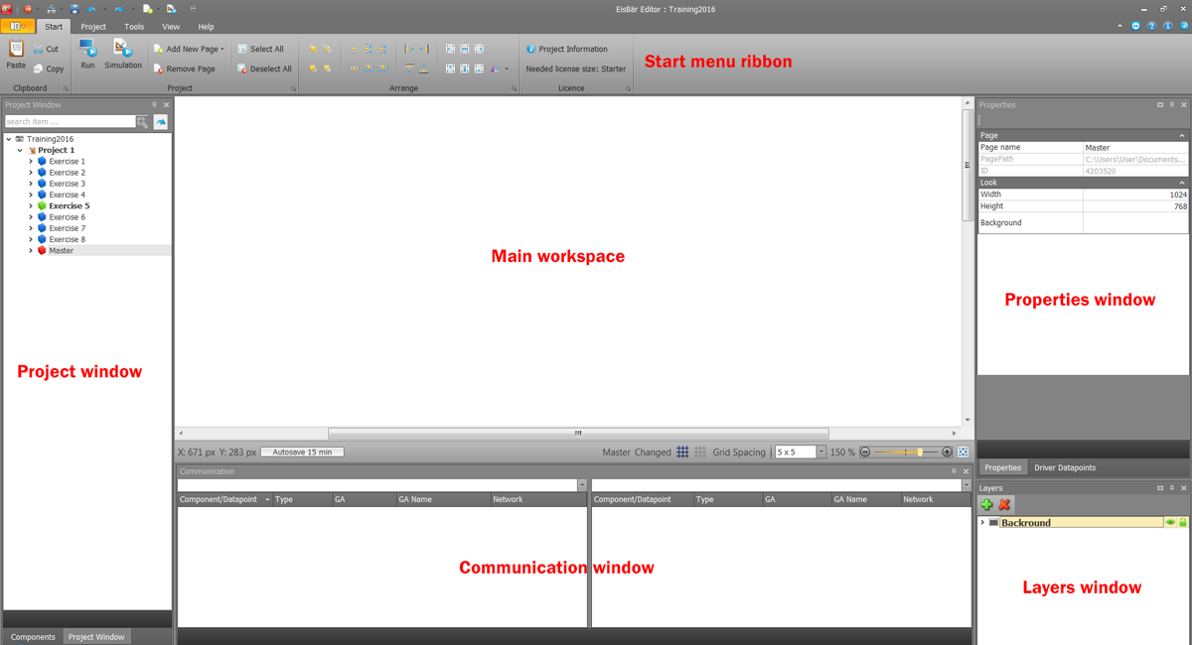
Task: Click the zoom in plus icon
Action: [x=947, y=452]
